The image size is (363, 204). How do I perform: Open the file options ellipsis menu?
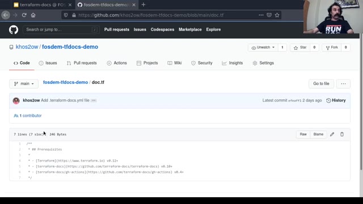coord(343,84)
